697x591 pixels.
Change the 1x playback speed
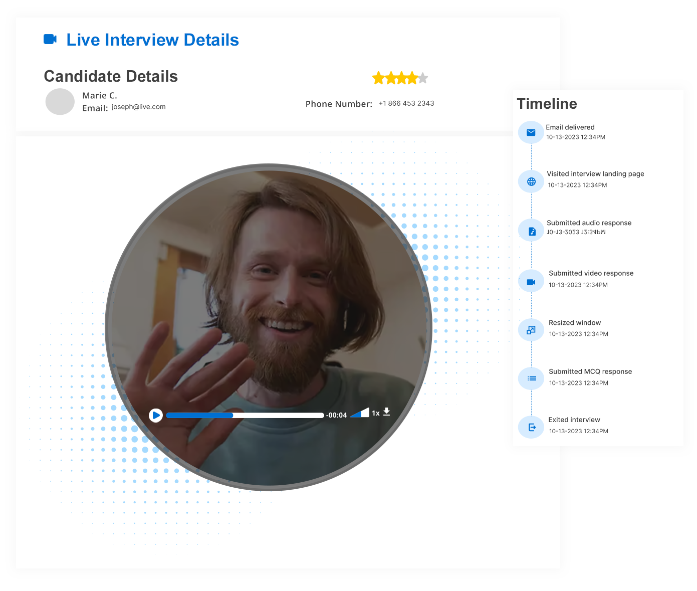376,413
